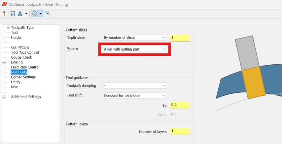Toggle the dashed-circle cube preview icon
This screenshot has width=282, height=144.
35,13
